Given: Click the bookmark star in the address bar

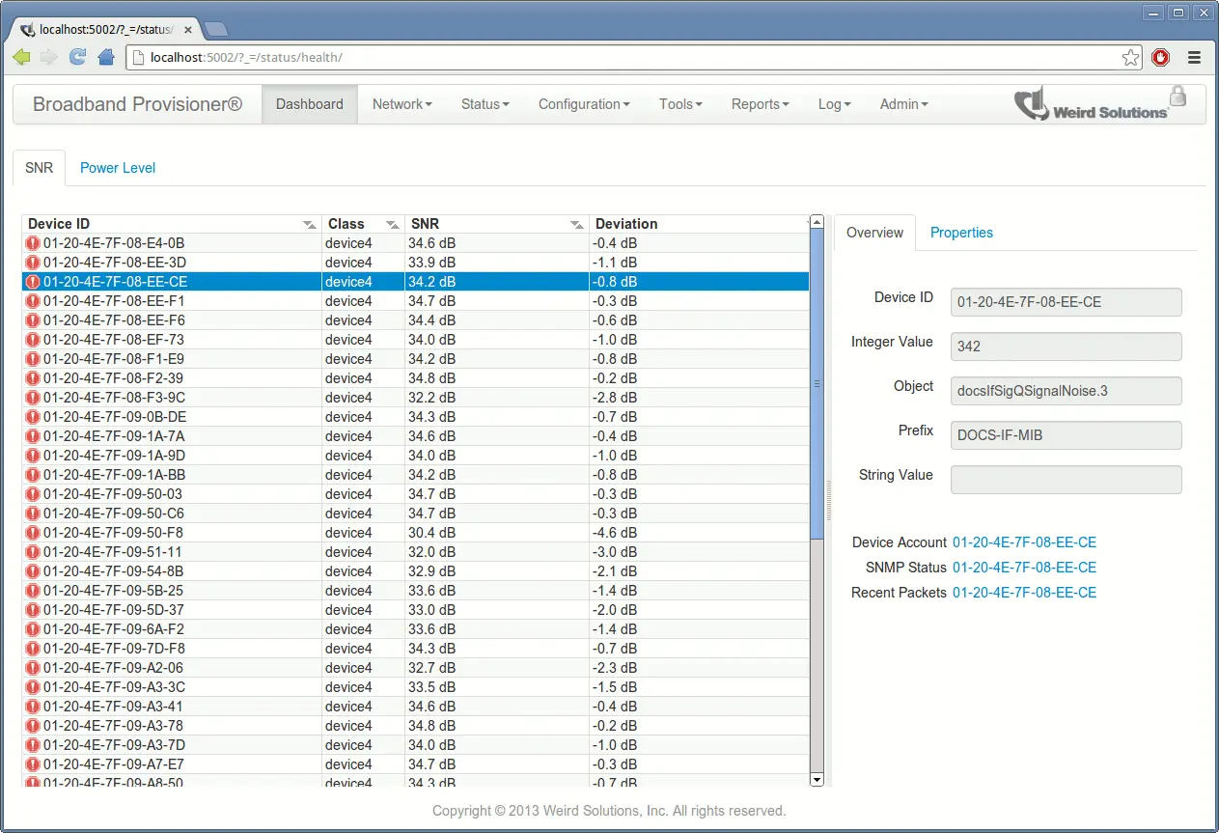Looking at the screenshot, I should pyautogui.click(x=1130, y=57).
